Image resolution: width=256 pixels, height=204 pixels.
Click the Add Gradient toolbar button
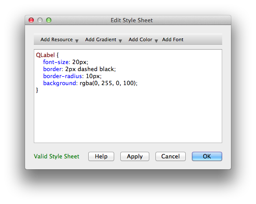pos(101,39)
